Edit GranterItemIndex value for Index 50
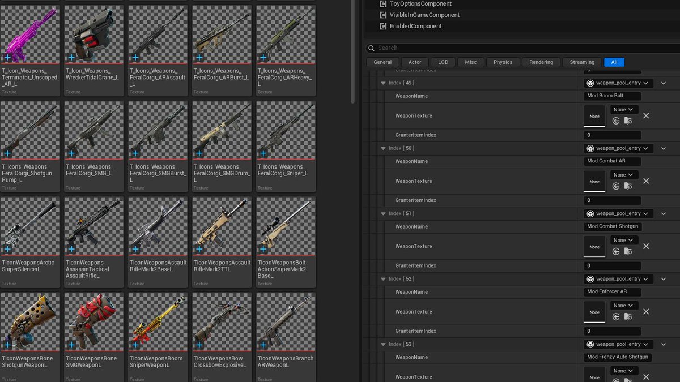Viewport: 680px width, 382px height. pos(613,200)
